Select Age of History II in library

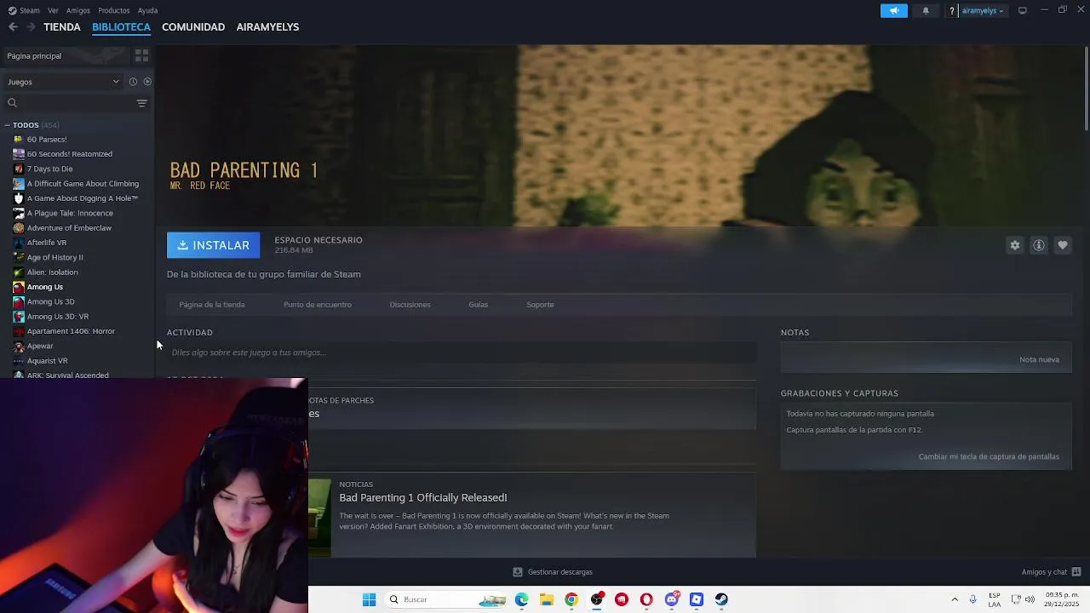[x=55, y=257]
